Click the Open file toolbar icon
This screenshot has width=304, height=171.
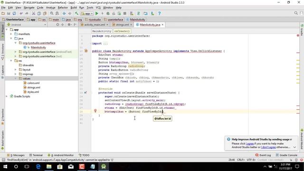pos(3,13)
